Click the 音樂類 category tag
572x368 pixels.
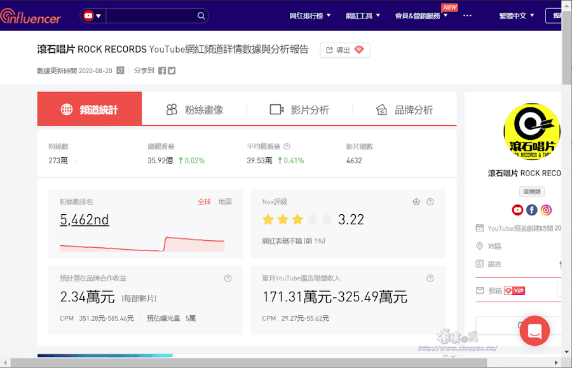coord(532,191)
